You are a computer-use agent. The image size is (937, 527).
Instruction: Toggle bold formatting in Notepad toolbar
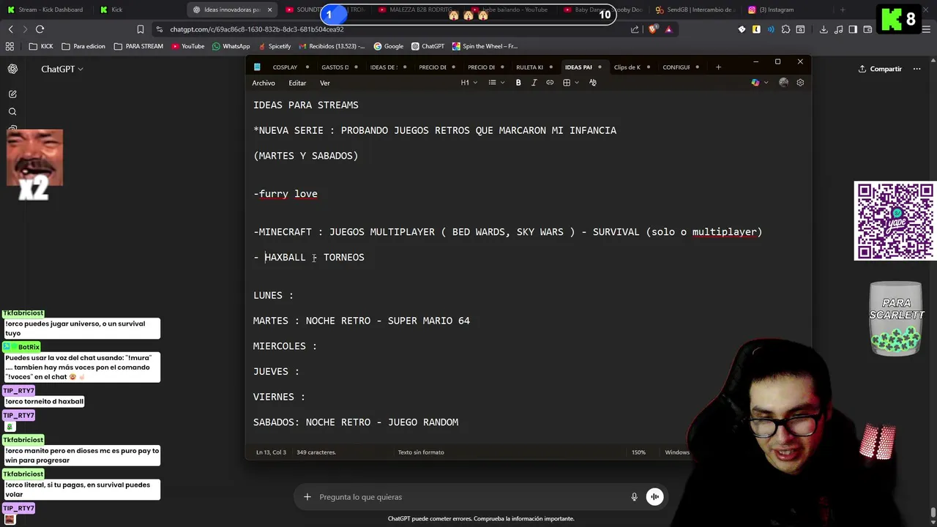coord(518,83)
